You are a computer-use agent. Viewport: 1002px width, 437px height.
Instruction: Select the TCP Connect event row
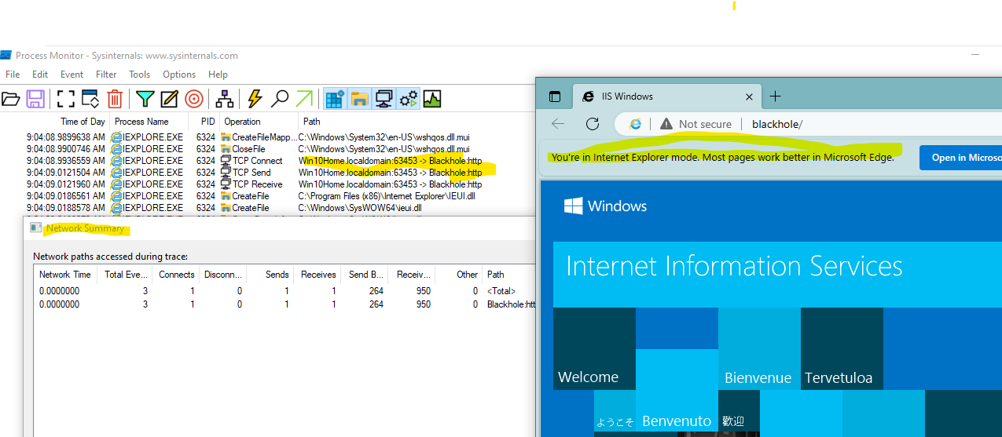click(267, 160)
